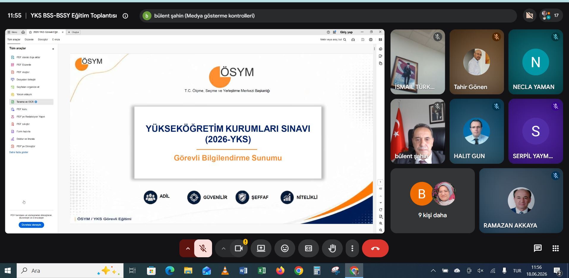Toggle the camera button
The height and width of the screenshot is (278, 569).
tap(239, 248)
